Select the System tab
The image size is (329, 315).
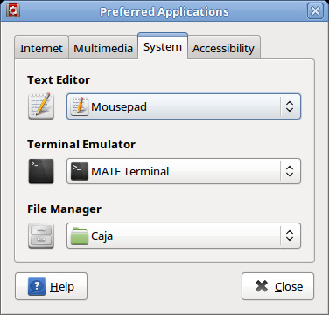click(163, 46)
